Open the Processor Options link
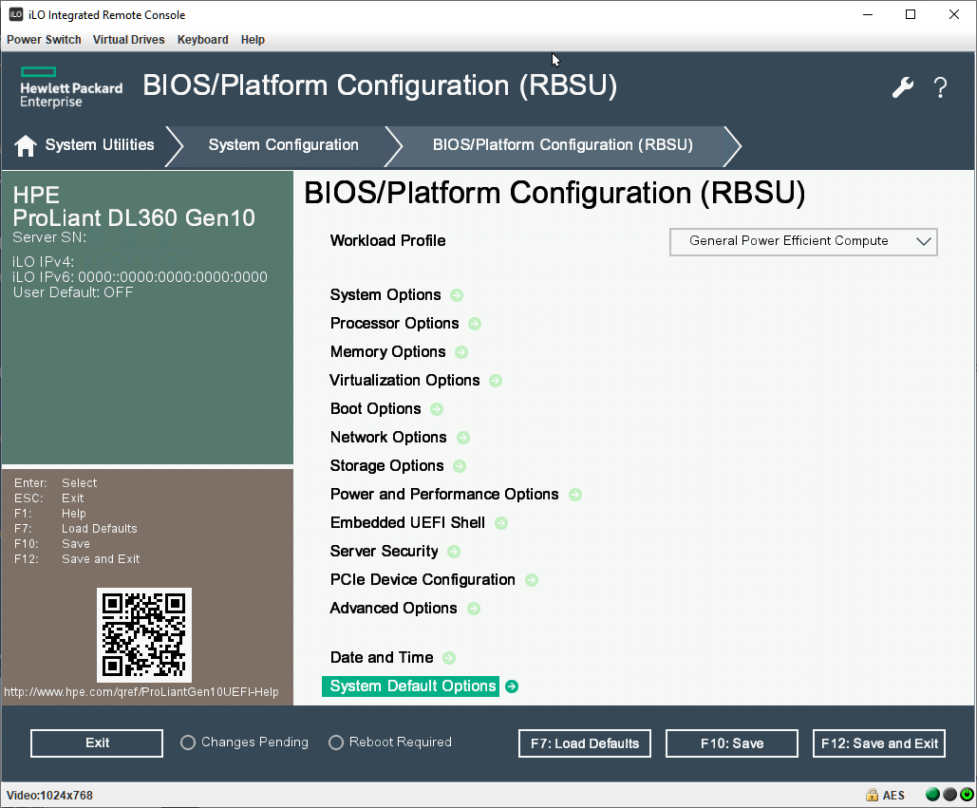The height and width of the screenshot is (808, 977). (x=394, y=324)
